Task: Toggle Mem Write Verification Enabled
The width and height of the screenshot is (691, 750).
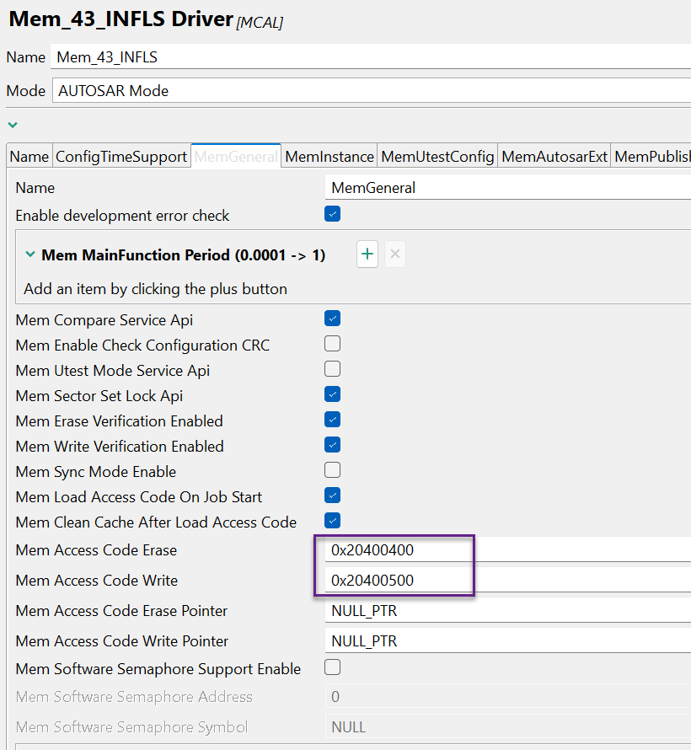Action: point(332,445)
